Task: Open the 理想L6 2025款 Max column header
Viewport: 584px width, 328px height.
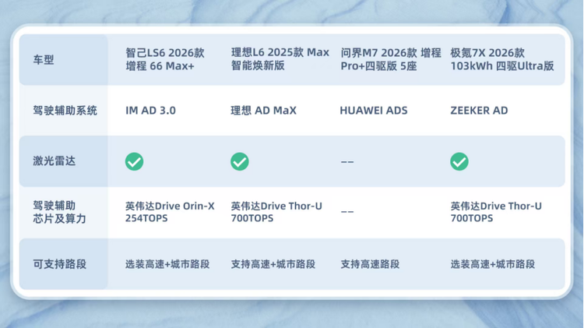Action: tap(280, 60)
